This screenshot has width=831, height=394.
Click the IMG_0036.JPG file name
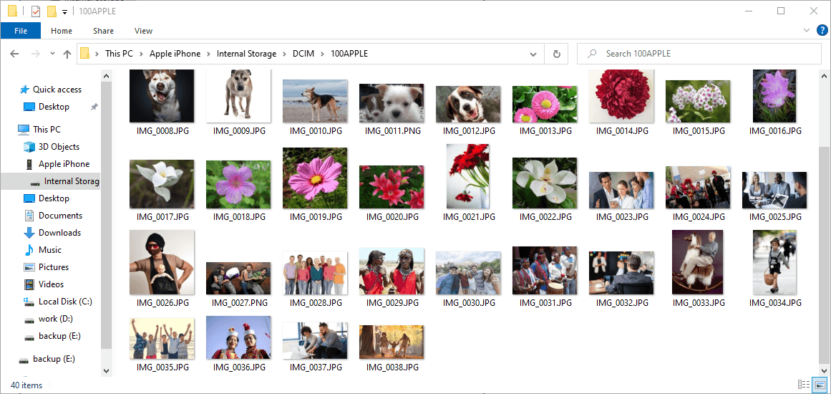pos(238,367)
